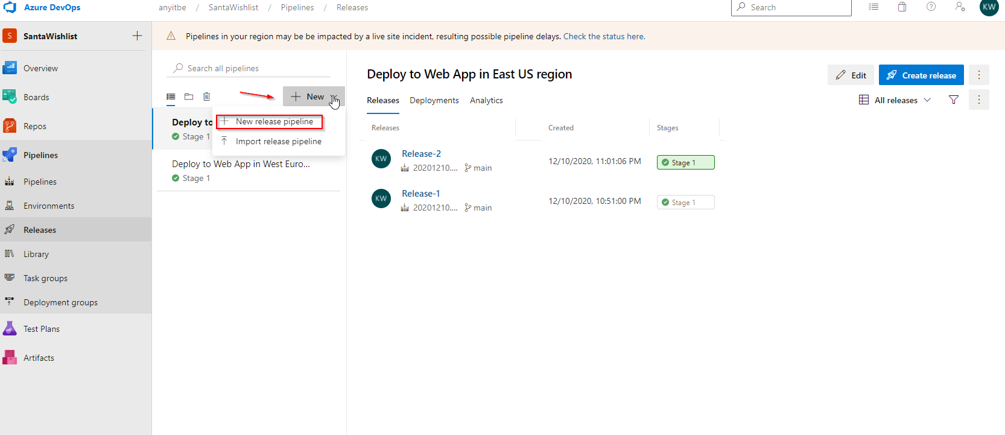Open the KW account avatar in header

[989, 7]
